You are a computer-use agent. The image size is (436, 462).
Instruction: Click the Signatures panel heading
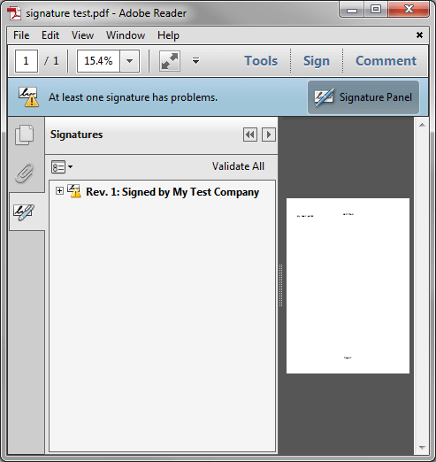[76, 135]
